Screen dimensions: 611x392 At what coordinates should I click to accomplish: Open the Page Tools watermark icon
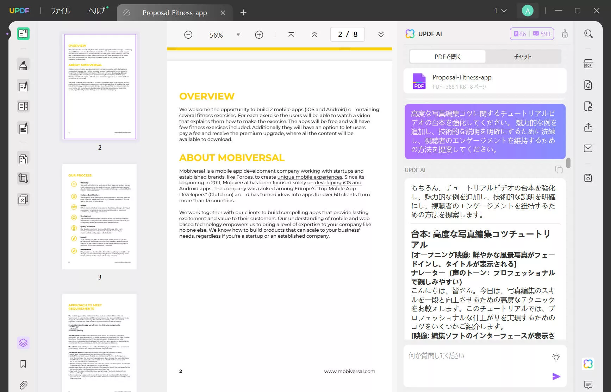(23, 200)
